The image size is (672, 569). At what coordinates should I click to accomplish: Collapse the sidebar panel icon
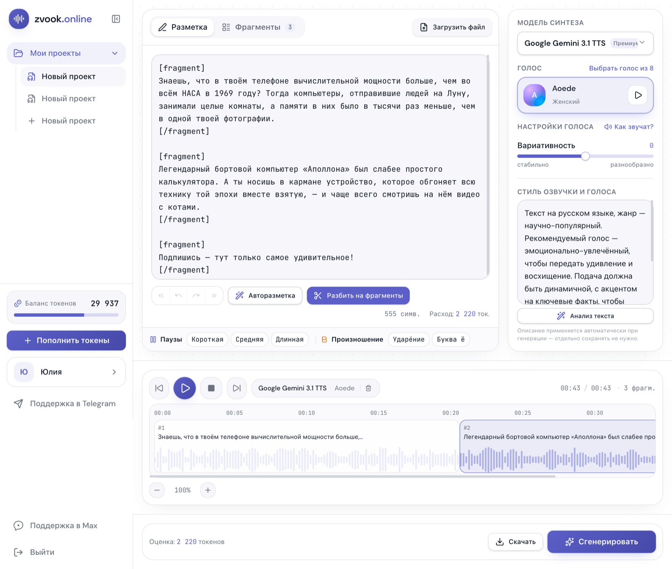tap(116, 19)
